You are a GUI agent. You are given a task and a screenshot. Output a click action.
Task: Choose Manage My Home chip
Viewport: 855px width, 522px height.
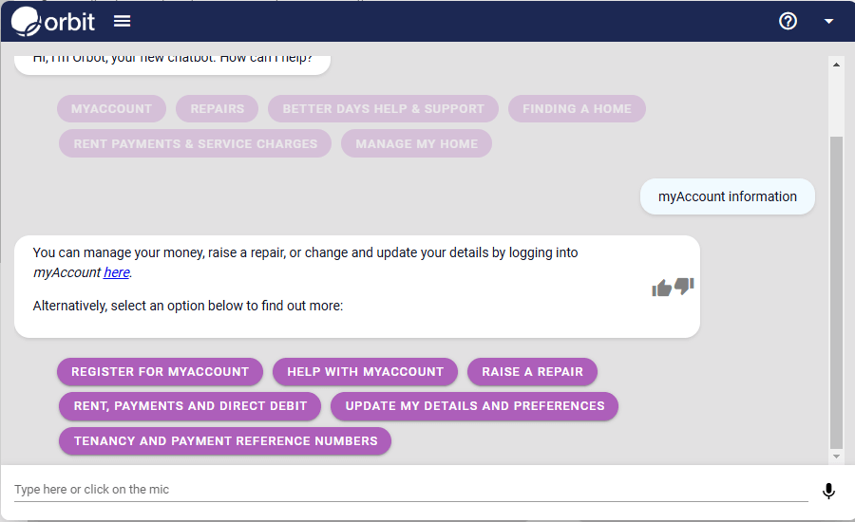point(417,144)
